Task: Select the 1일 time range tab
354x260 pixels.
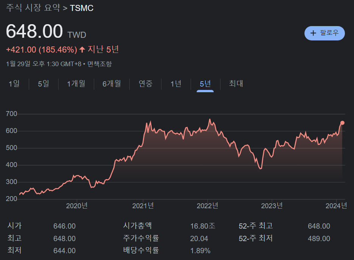Action: click(14, 84)
